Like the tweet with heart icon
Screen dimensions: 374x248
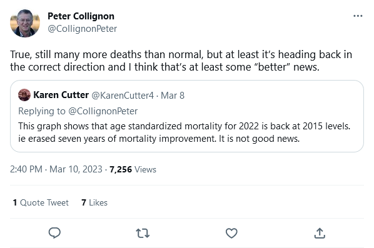[x=231, y=233]
